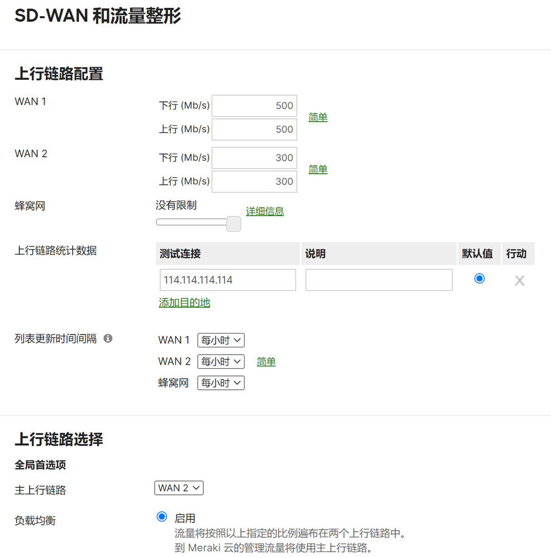This screenshot has width=551, height=558.
Task: Click the 默认值 column header
Action: [479, 254]
